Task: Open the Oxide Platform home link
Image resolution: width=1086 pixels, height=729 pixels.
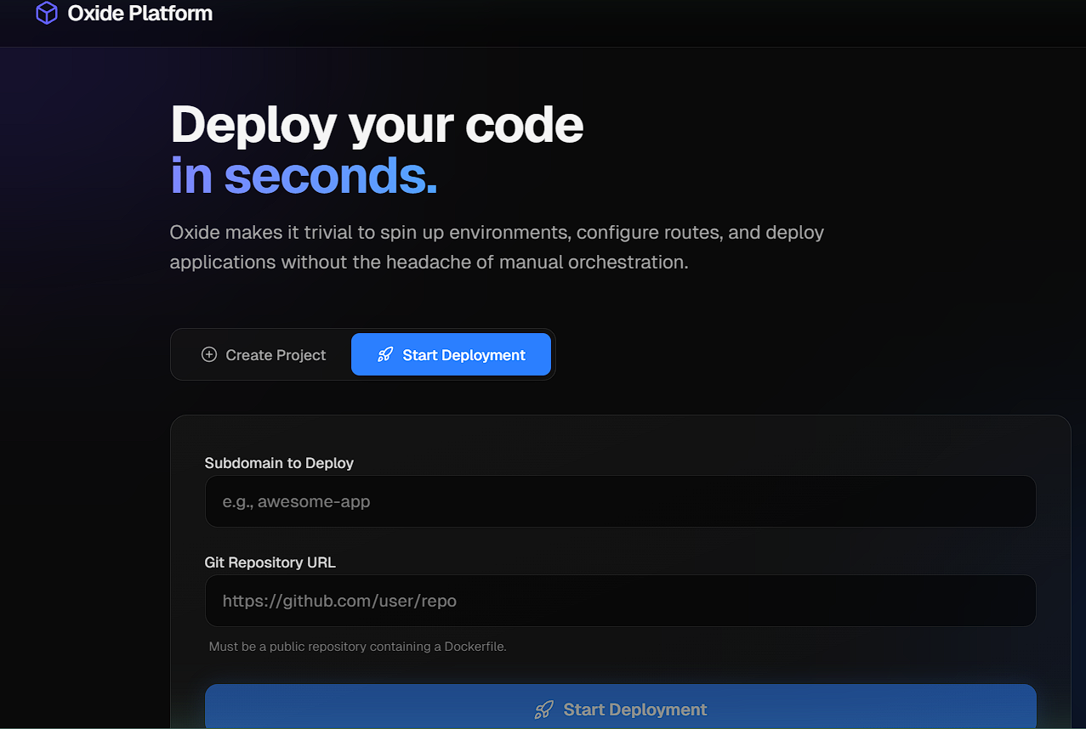Action: 124,14
